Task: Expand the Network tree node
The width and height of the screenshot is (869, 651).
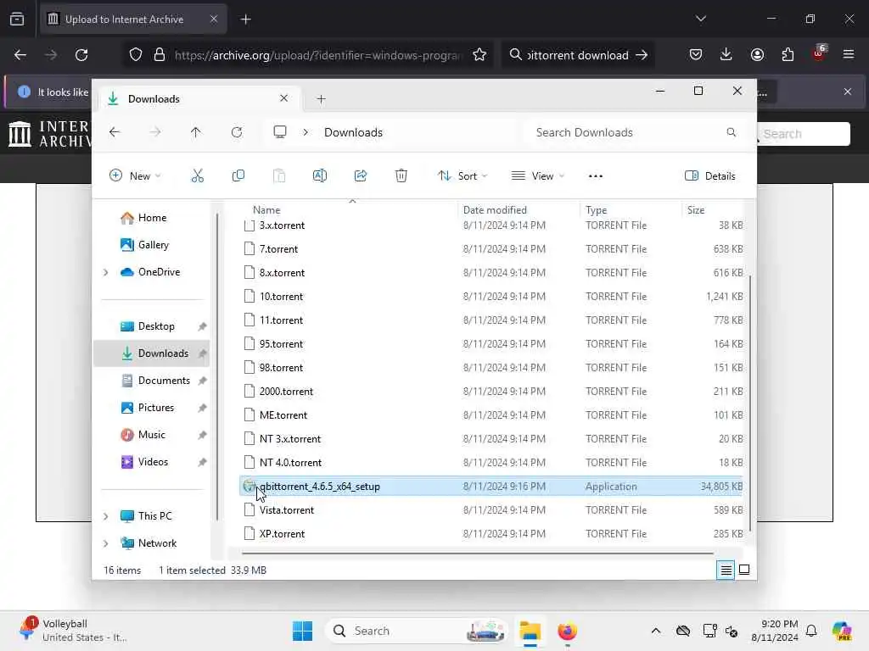Action: coord(106,543)
